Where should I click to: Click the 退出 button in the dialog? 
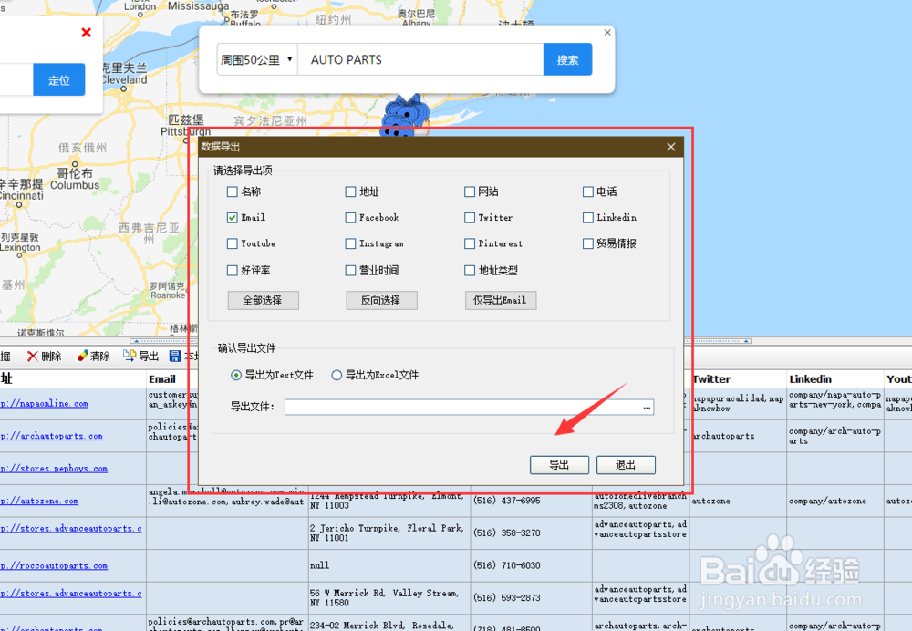(626, 465)
